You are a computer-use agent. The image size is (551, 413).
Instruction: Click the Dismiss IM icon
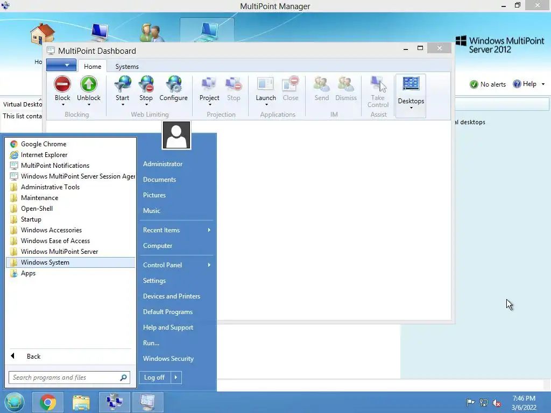(346, 84)
